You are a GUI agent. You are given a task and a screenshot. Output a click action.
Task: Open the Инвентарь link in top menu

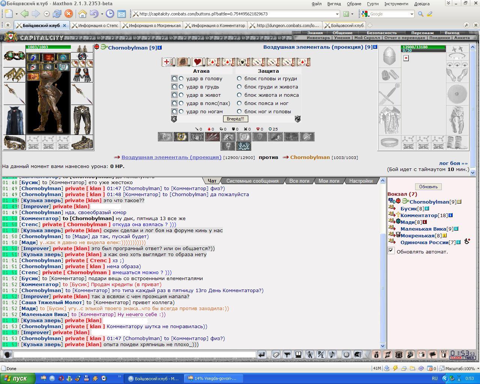pyautogui.click(x=318, y=37)
